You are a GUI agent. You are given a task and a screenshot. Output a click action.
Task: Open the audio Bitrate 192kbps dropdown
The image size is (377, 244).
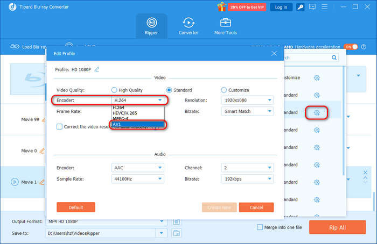point(247,179)
